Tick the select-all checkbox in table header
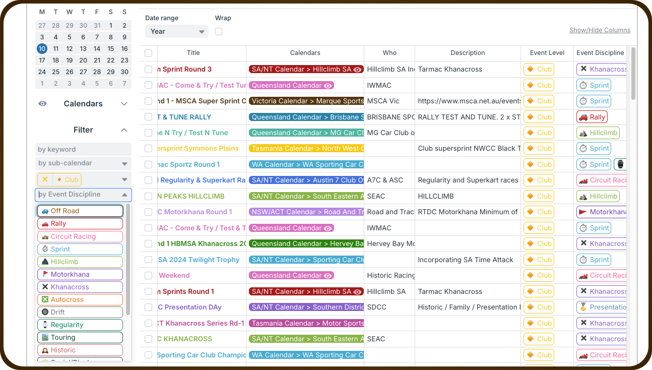This screenshot has height=370, width=652. [x=148, y=53]
